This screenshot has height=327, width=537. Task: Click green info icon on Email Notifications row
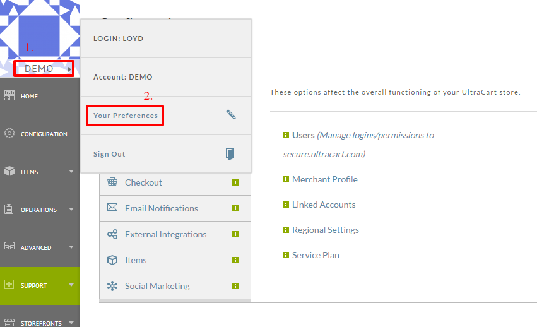point(235,208)
